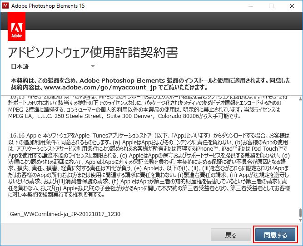Screen dimensions: 303x246
Task: Open the 日本語 language dropdown
Action: (53, 66)
